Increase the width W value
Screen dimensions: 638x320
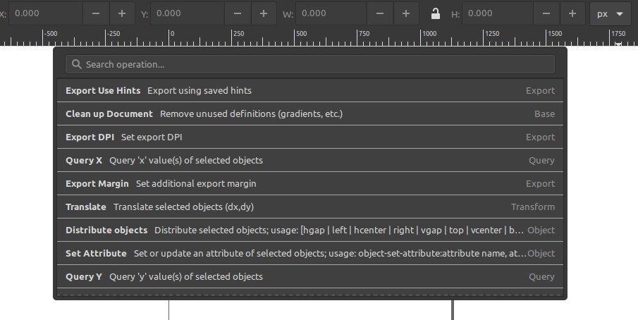[x=405, y=13]
